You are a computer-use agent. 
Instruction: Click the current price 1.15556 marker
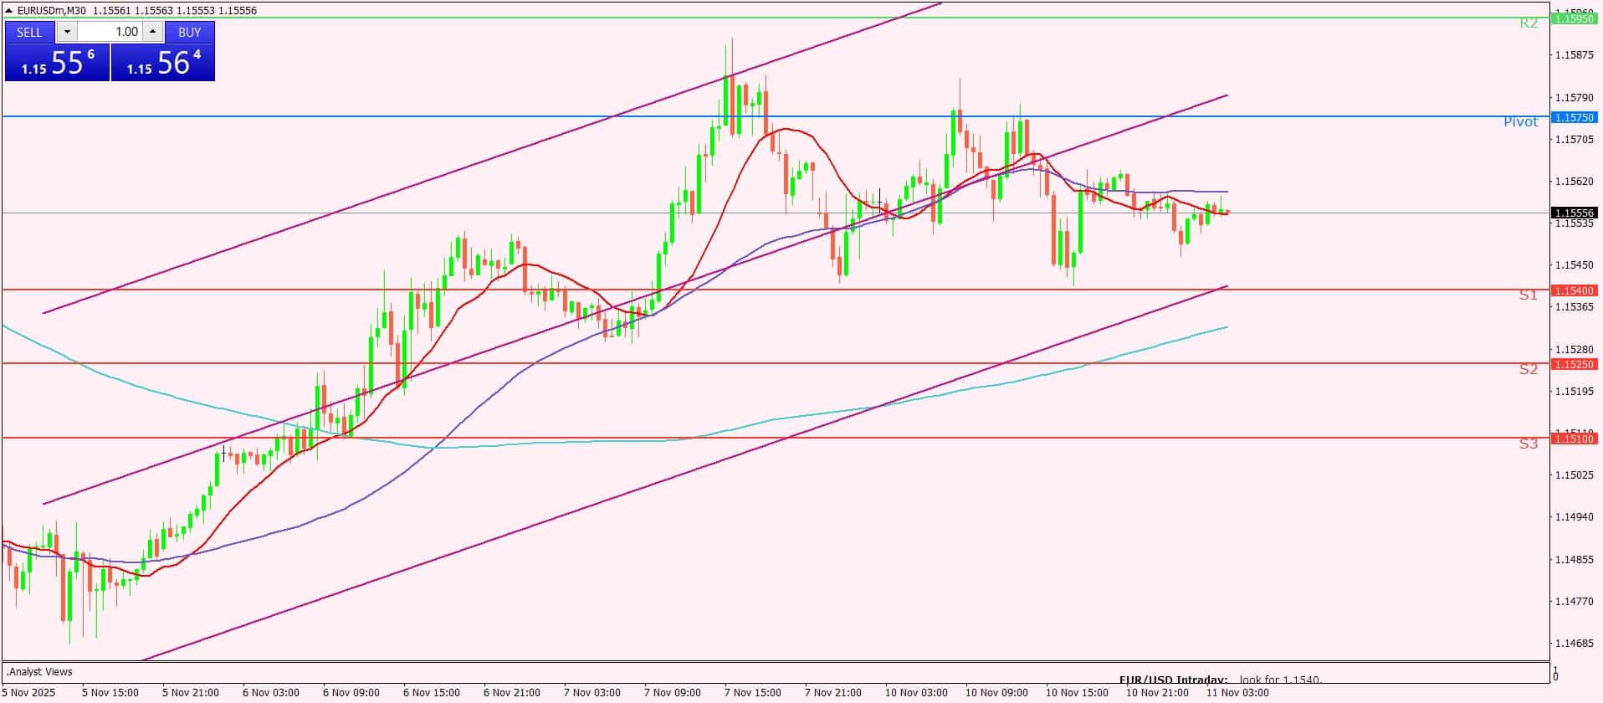click(1574, 213)
